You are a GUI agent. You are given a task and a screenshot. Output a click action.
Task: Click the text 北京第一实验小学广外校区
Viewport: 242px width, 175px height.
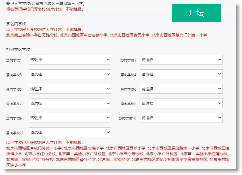click(82, 154)
